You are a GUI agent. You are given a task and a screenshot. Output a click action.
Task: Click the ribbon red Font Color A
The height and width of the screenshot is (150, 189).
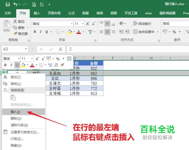(79, 32)
